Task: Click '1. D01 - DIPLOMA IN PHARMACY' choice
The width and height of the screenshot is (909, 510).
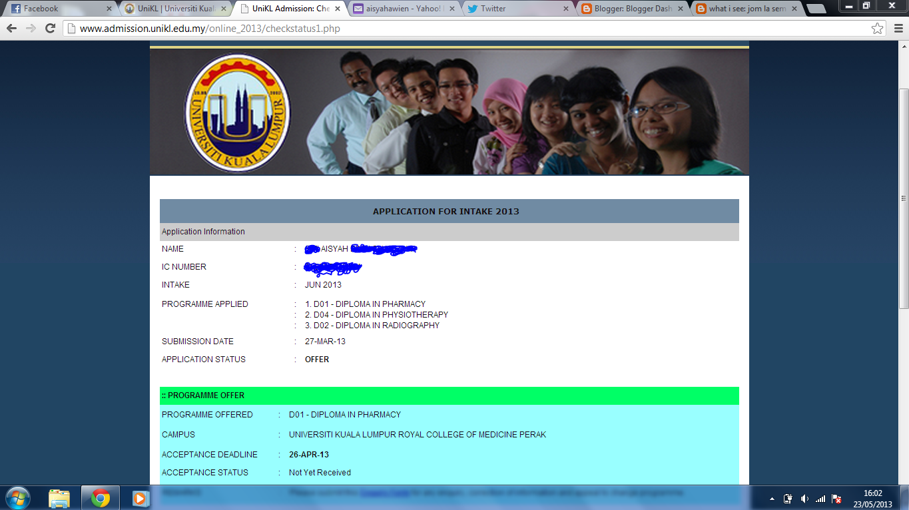Action: [365, 304]
